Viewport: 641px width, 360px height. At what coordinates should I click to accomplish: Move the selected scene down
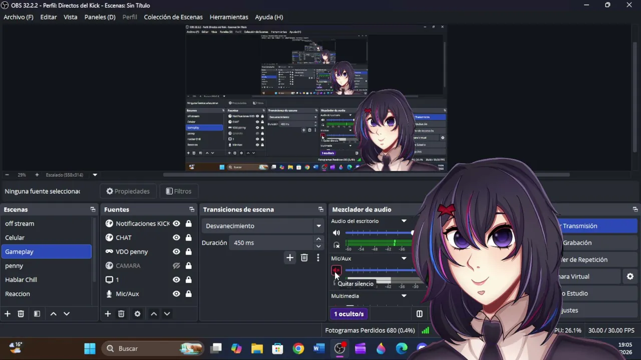click(67, 314)
